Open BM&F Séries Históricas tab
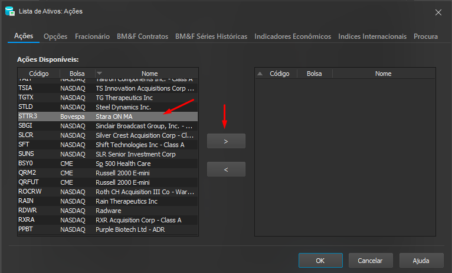 [211, 36]
